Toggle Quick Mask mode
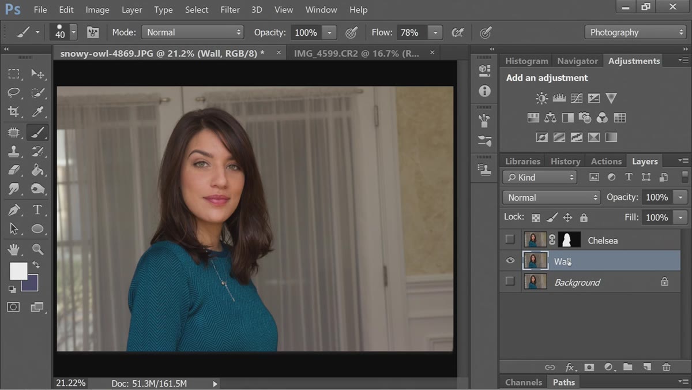 click(x=14, y=307)
